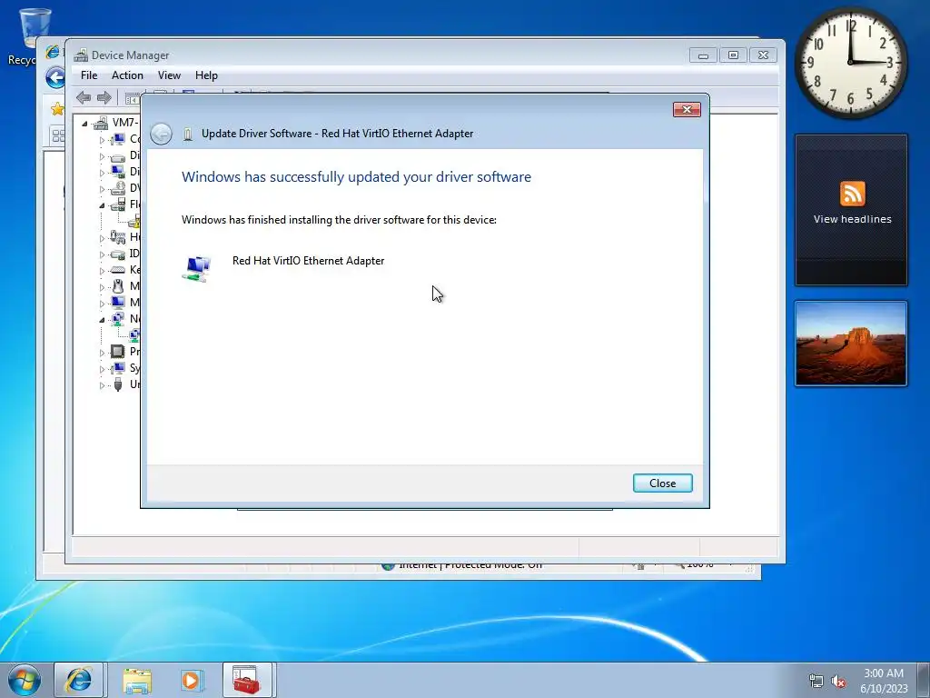Collapse the Floppy drive controllers category
This screenshot has width=930, height=698.
point(102,205)
